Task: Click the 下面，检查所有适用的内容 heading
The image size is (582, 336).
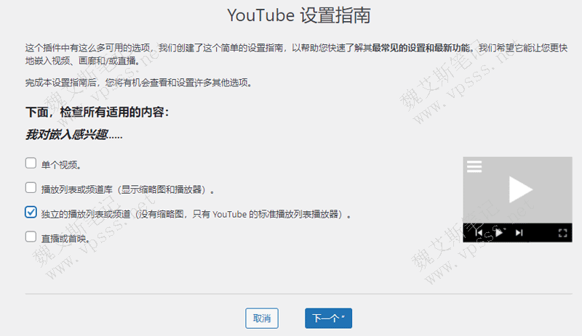Action: tap(97, 112)
